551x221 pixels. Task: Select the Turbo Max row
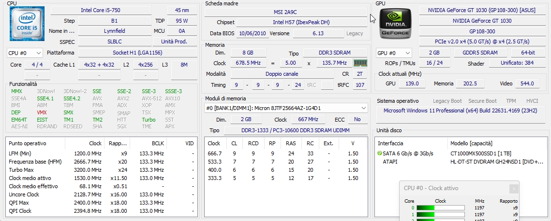point(101,170)
